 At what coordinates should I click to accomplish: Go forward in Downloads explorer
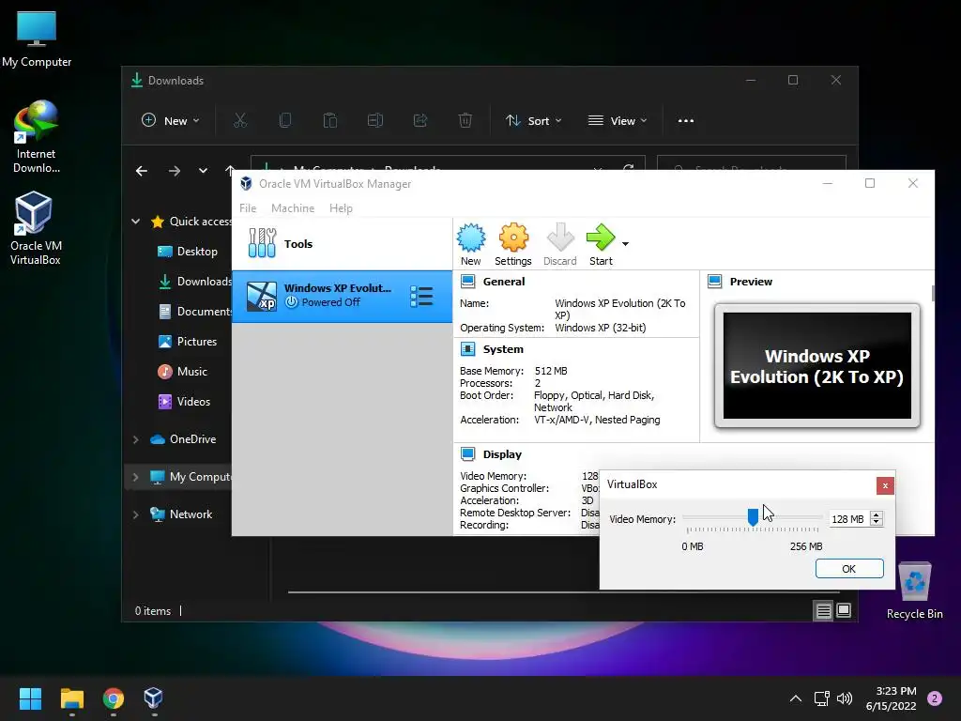point(175,171)
